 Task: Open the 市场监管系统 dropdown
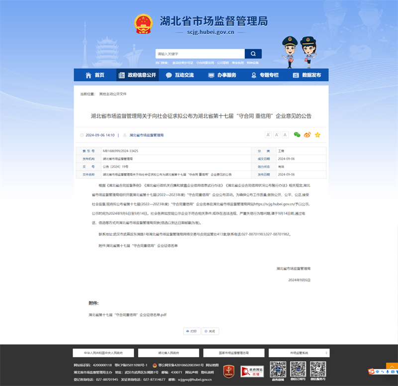298,353
